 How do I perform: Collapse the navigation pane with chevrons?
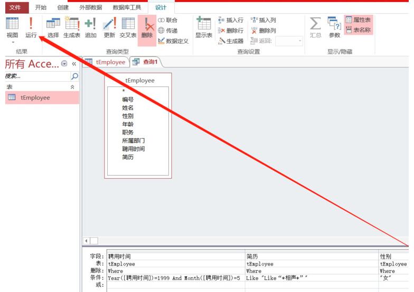click(x=74, y=64)
